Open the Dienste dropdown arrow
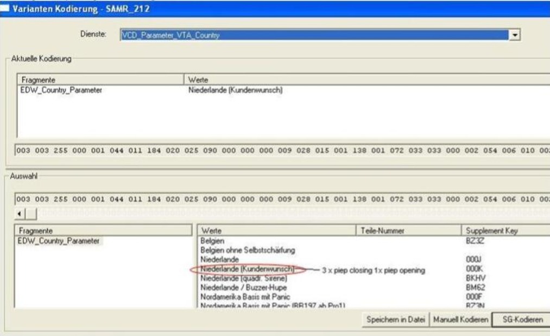 [516, 35]
